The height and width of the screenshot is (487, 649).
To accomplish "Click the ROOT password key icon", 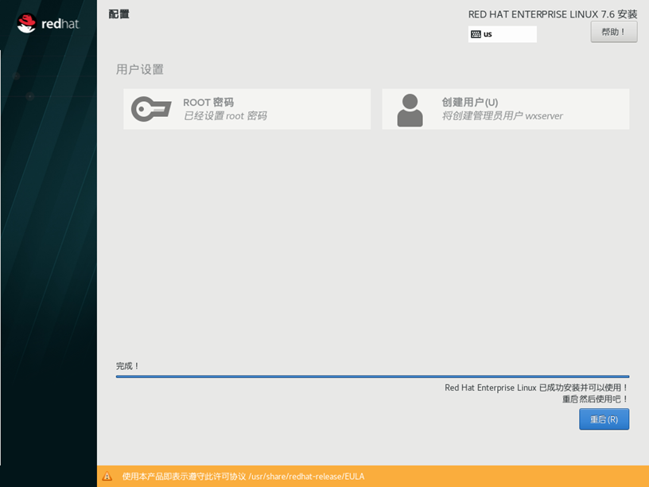I will pyautogui.click(x=151, y=109).
